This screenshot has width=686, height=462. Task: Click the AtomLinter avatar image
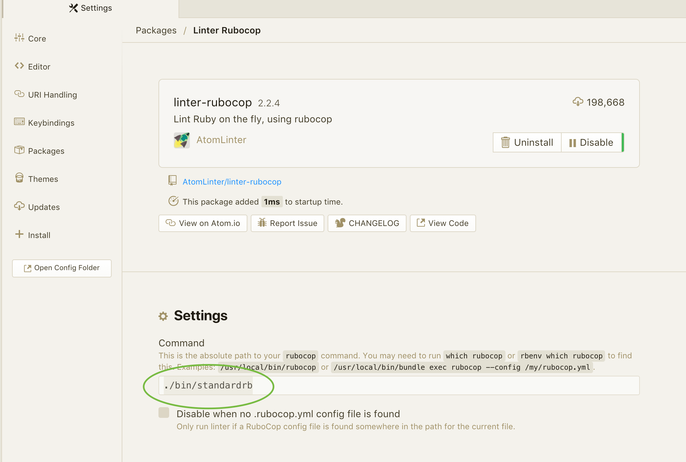[x=182, y=140]
